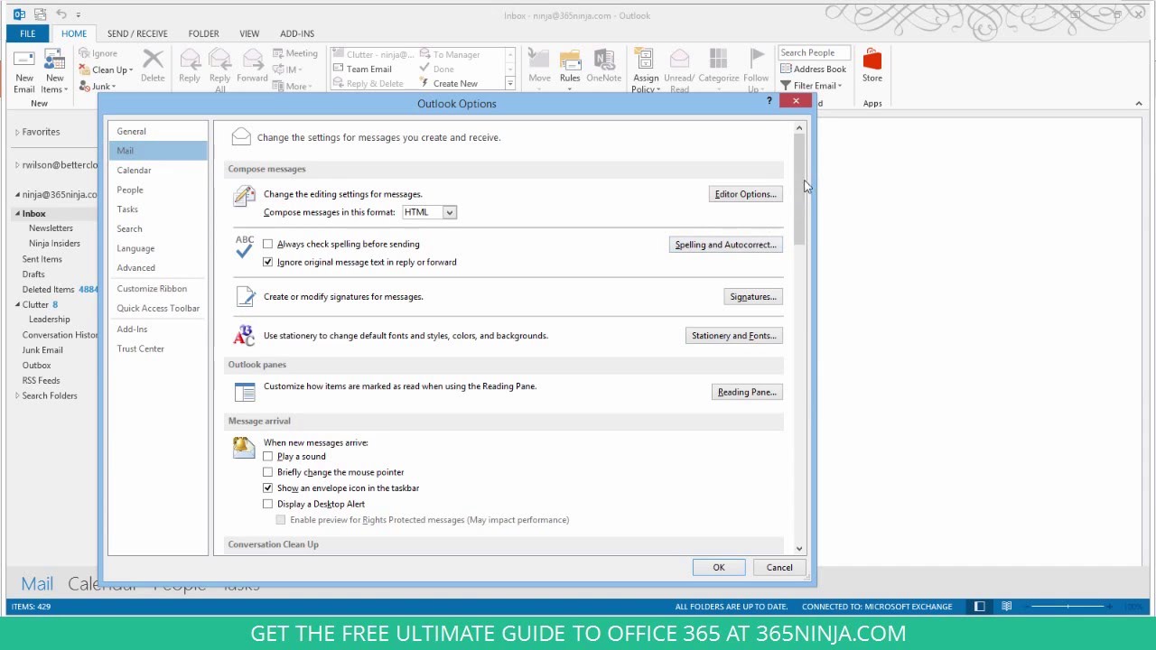Open Stationery and Fonts settings
The height and width of the screenshot is (650, 1156).
coord(733,336)
